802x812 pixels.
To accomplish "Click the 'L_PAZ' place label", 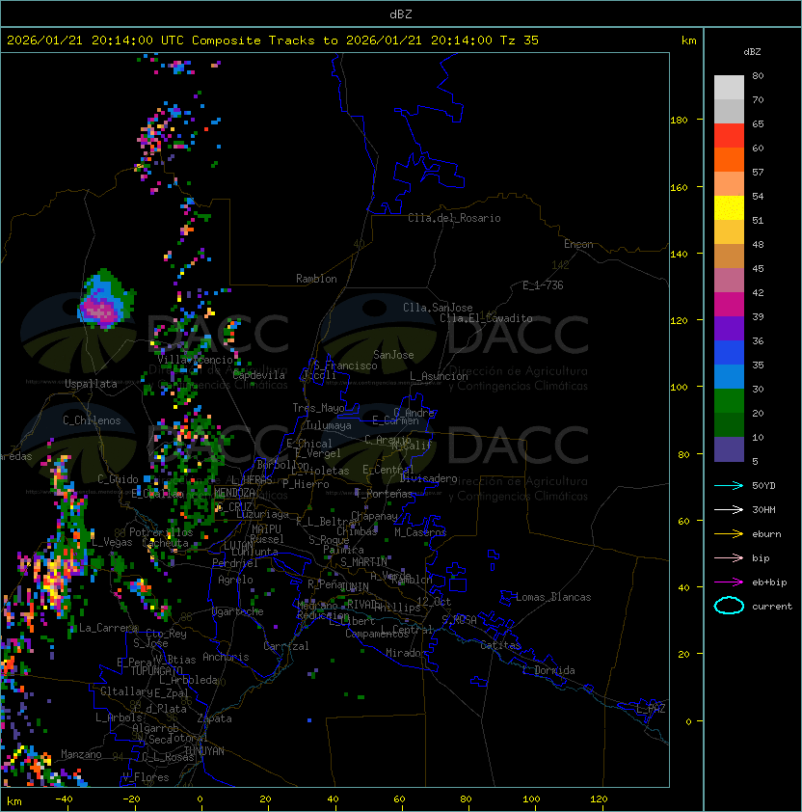I will click(x=651, y=709).
